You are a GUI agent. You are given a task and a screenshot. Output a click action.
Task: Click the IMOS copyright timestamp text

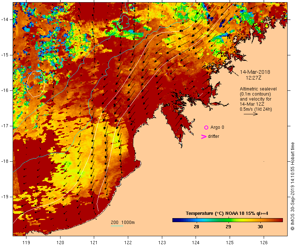(292, 186)
